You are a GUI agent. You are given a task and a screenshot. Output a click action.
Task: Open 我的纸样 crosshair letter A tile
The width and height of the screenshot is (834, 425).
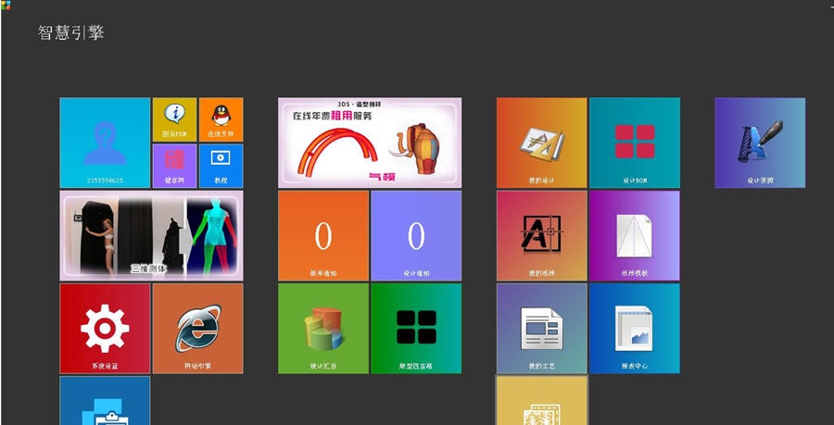[x=542, y=235]
